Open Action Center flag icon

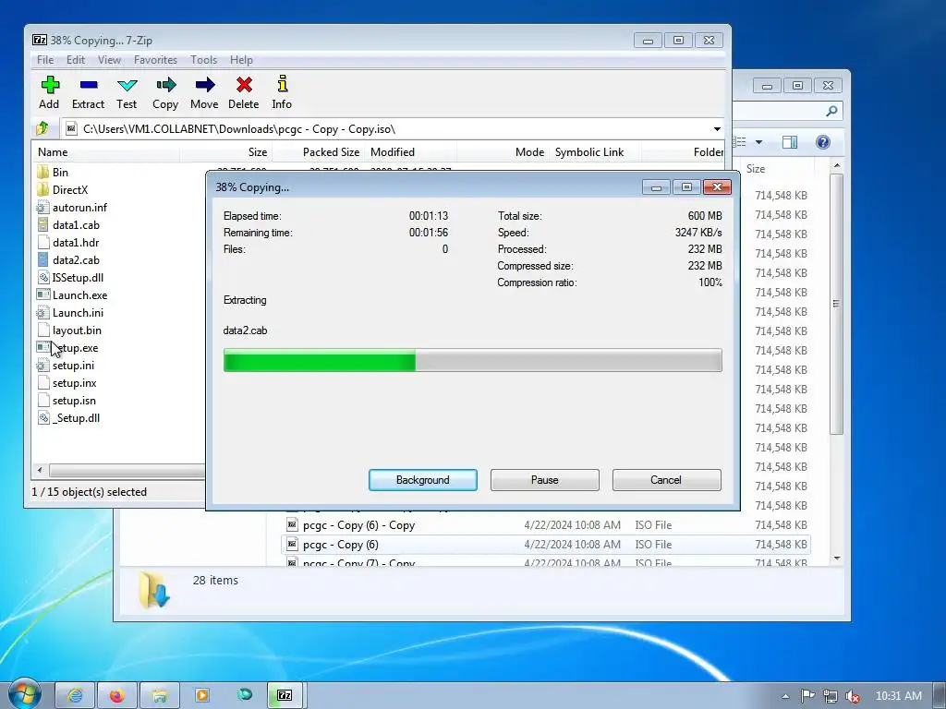(807, 696)
